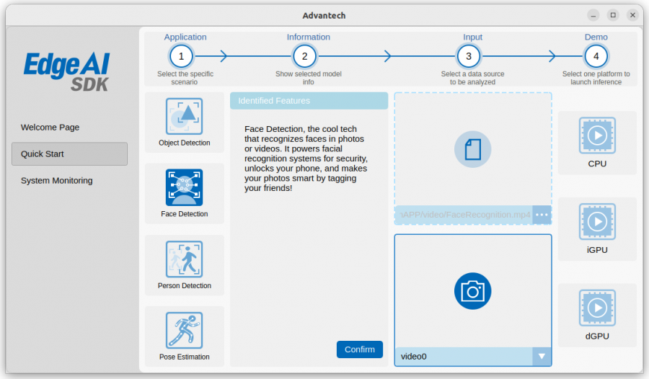649x379 pixels.
Task: Select the Pose Estimation icon
Action: tap(184, 330)
